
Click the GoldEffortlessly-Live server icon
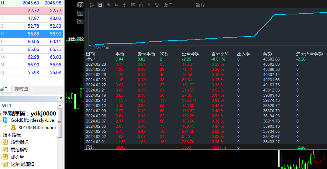click(x=6, y=120)
